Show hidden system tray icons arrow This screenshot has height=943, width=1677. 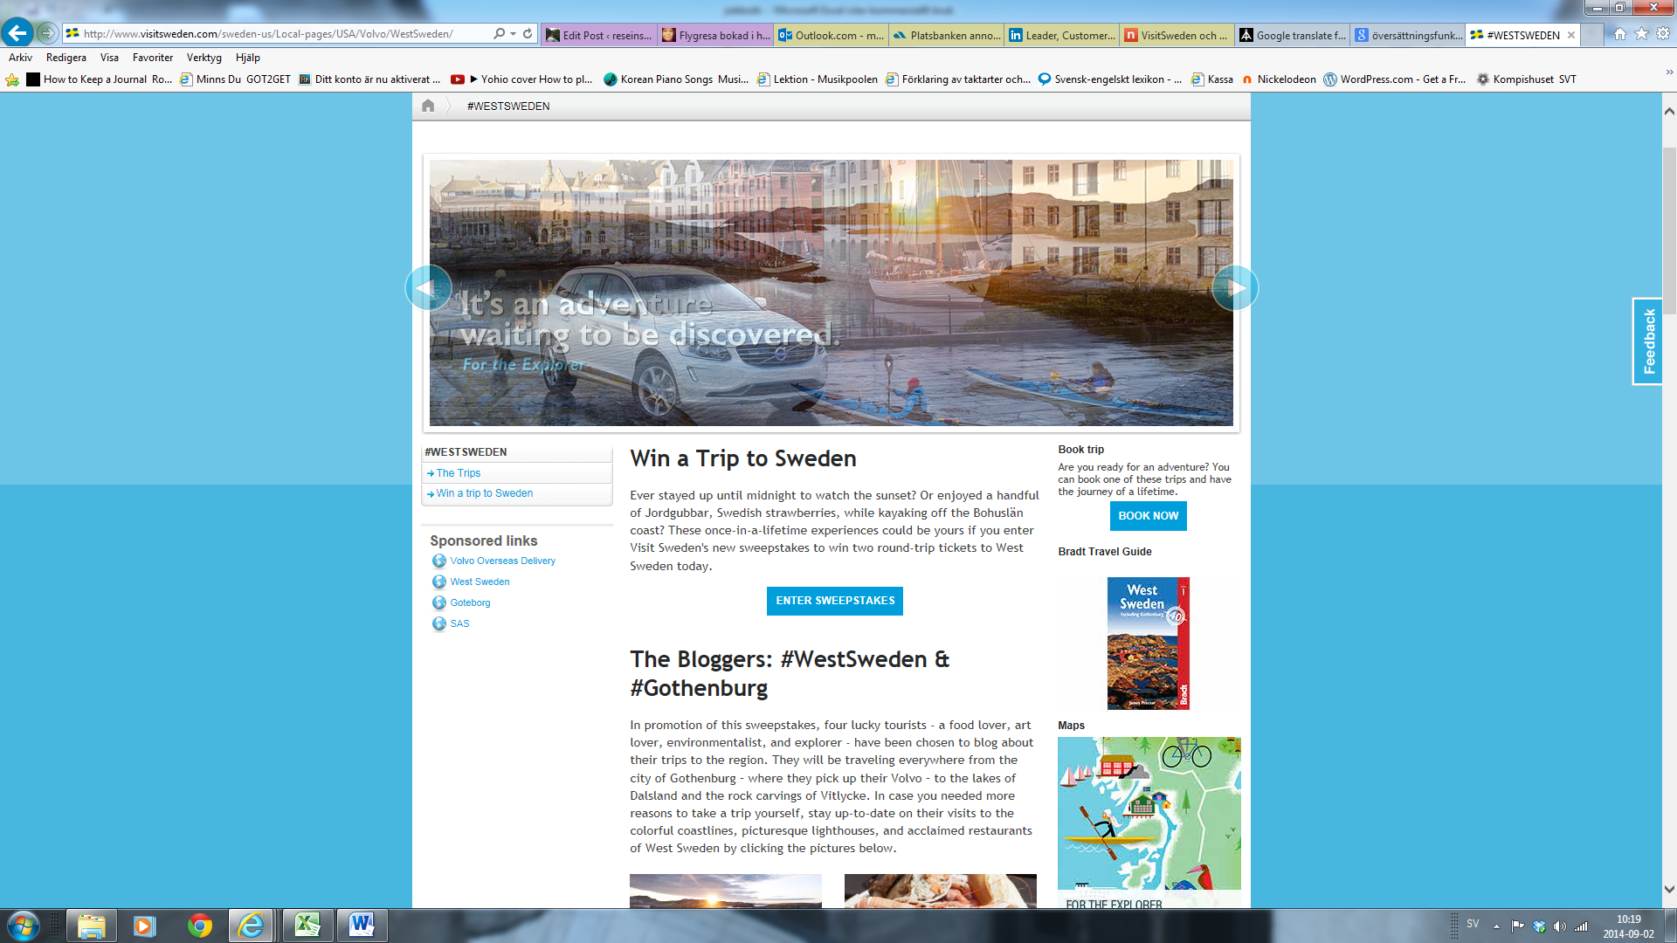tap(1496, 926)
